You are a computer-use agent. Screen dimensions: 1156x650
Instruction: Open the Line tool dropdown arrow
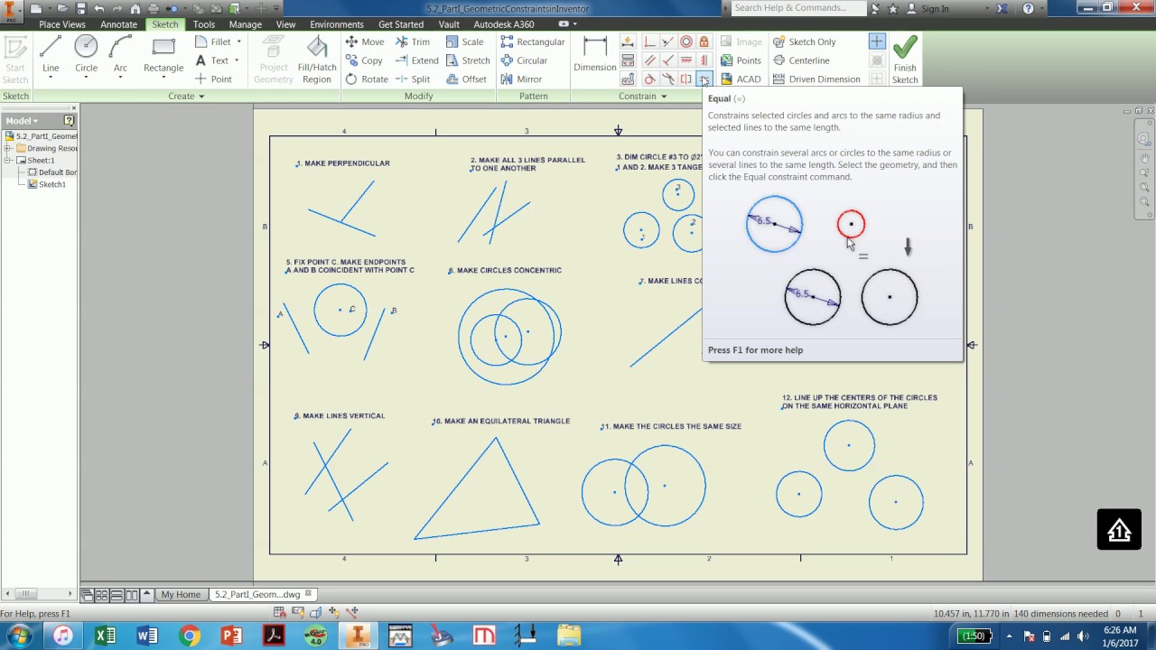coord(51,78)
